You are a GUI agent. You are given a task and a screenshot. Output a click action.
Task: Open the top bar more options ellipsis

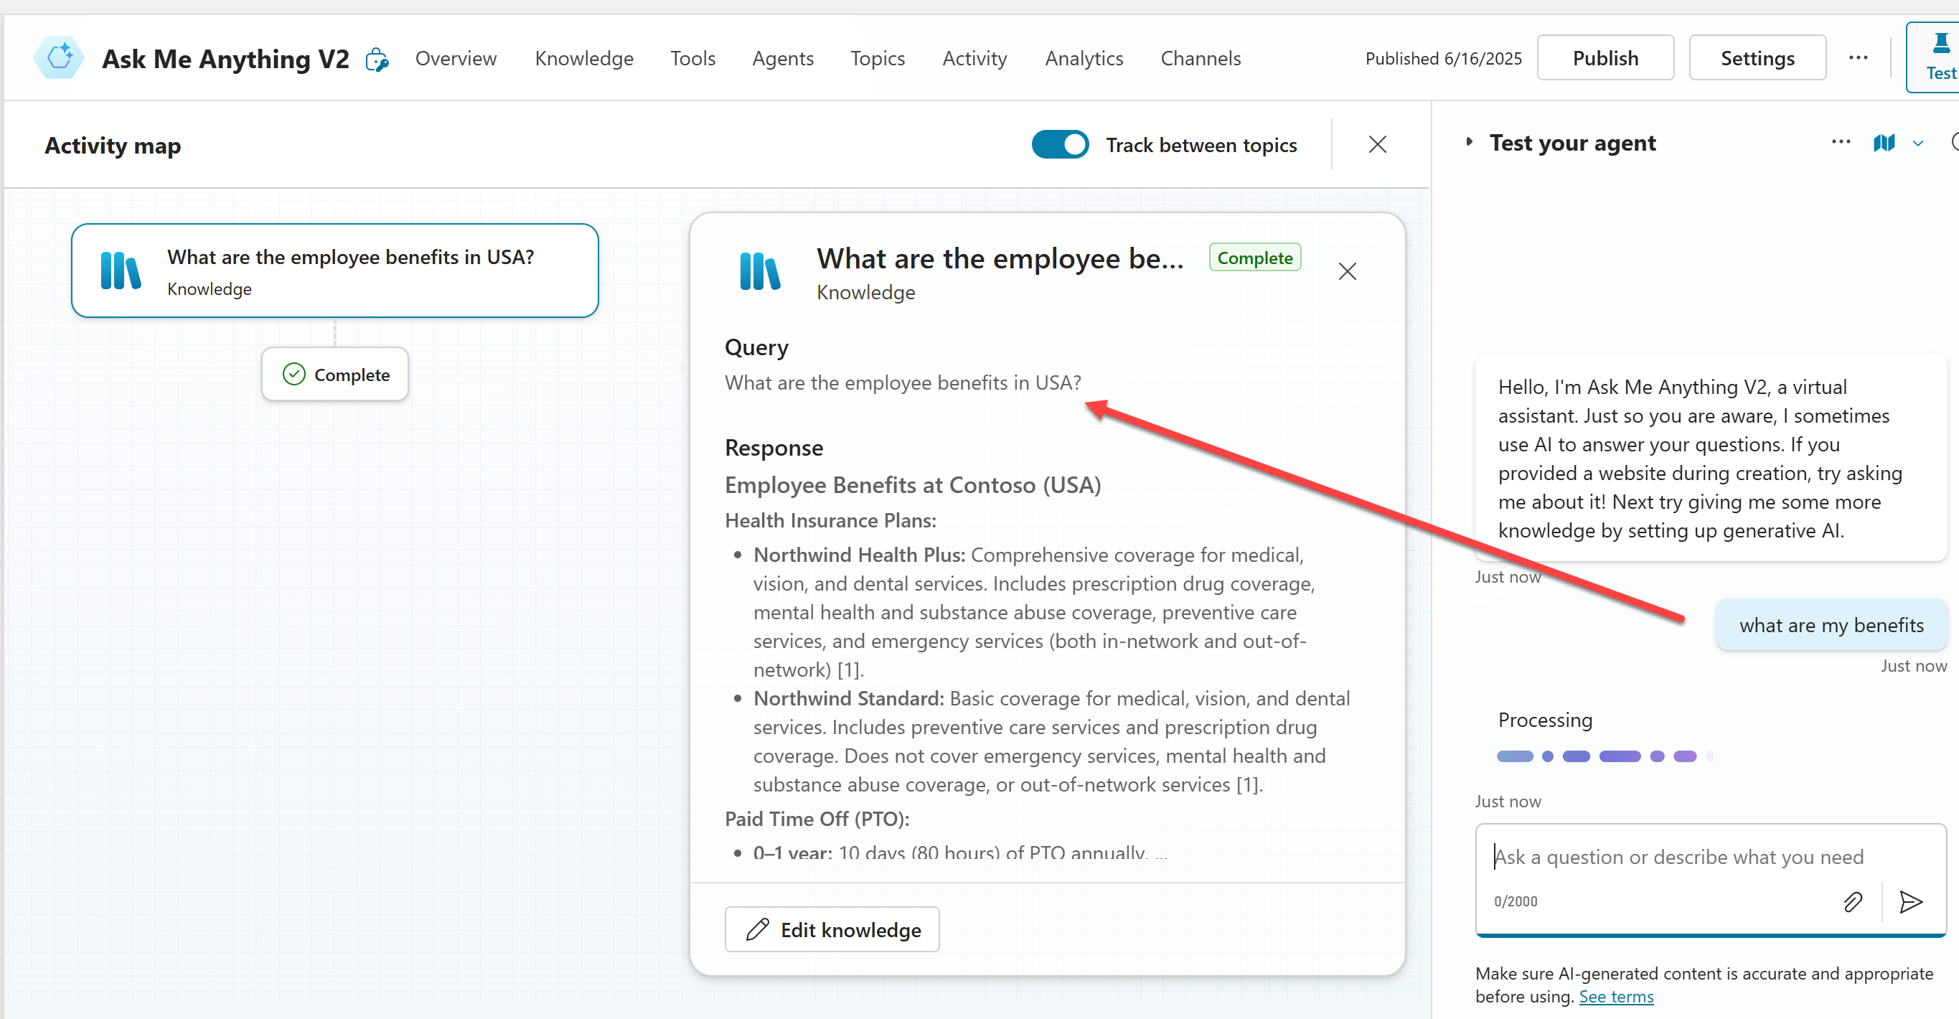click(1858, 58)
